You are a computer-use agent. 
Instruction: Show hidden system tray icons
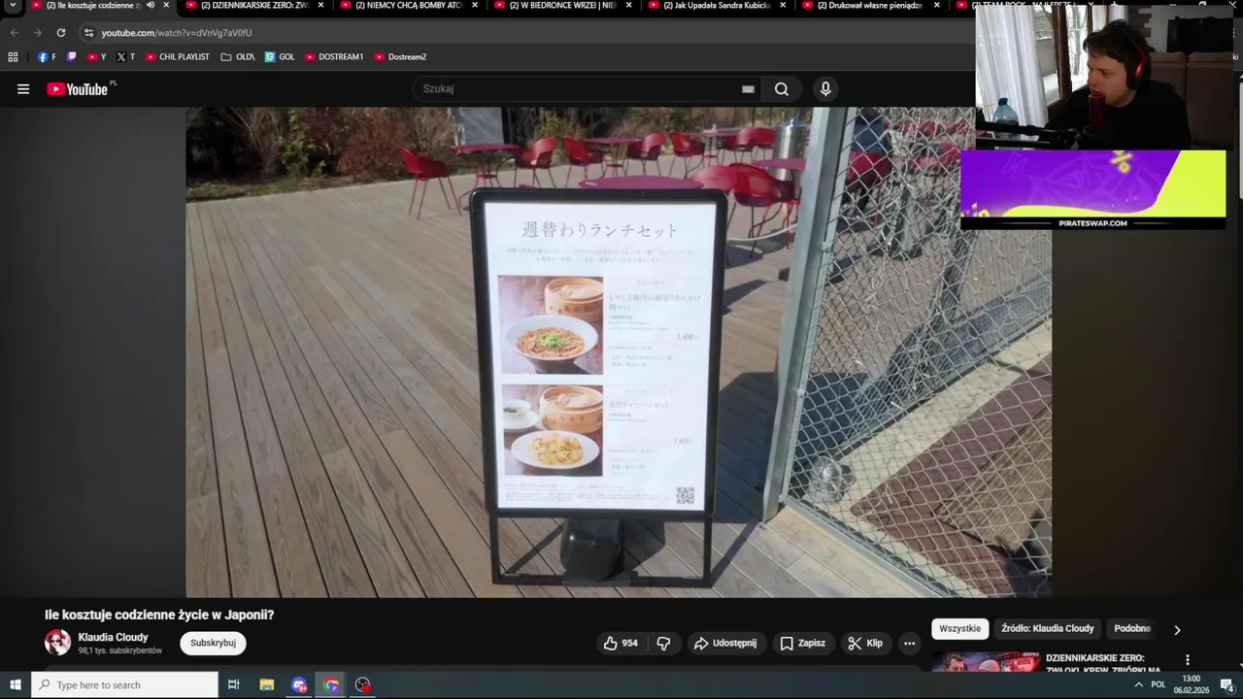pyautogui.click(x=1138, y=684)
